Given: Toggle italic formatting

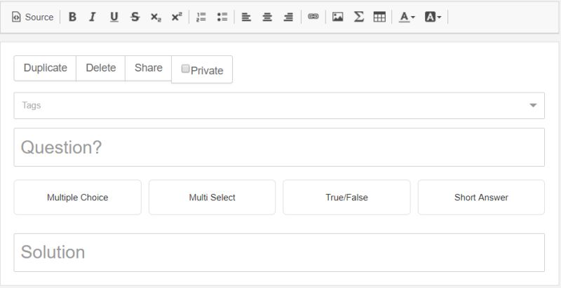Looking at the screenshot, I should [93, 17].
